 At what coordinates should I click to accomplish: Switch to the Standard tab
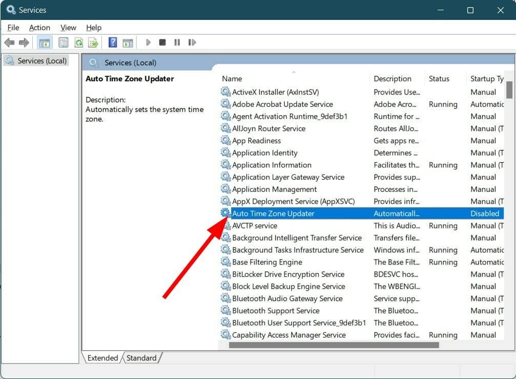pyautogui.click(x=141, y=358)
